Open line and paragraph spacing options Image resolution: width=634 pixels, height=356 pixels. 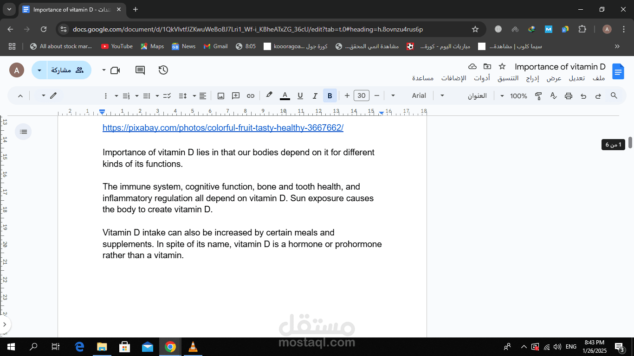click(x=182, y=96)
